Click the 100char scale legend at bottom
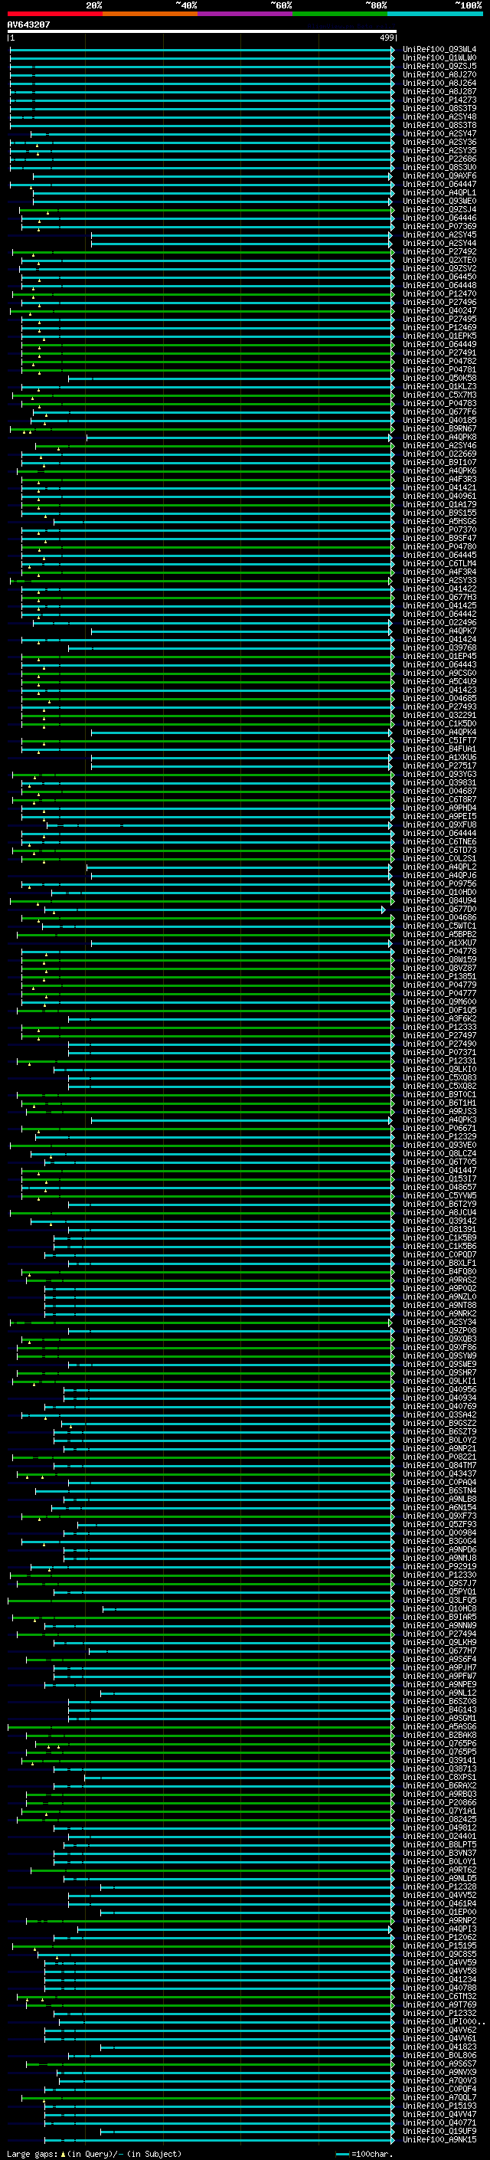490x2160 pixels. tap(364, 2154)
